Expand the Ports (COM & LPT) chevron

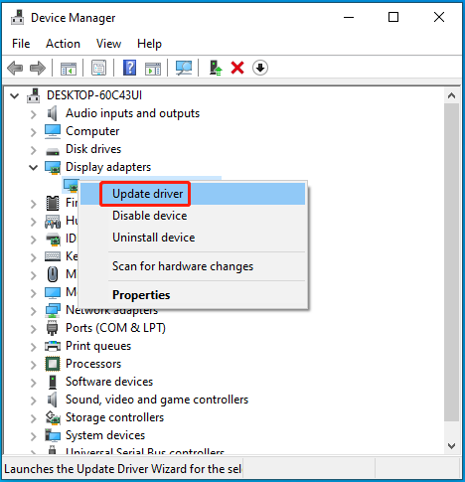coord(34,329)
